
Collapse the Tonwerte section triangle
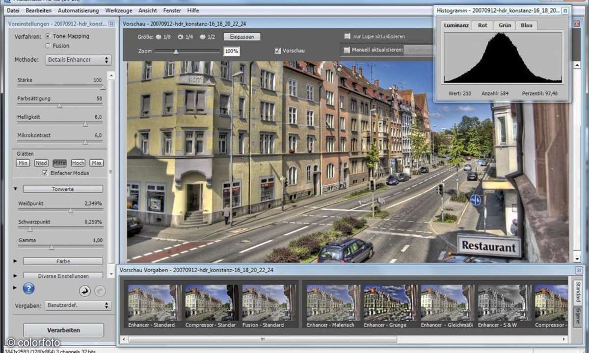15,189
